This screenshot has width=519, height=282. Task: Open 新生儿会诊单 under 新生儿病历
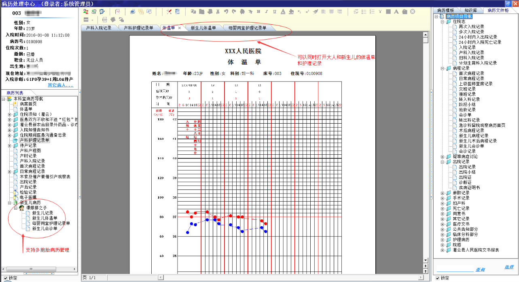(x=44, y=228)
